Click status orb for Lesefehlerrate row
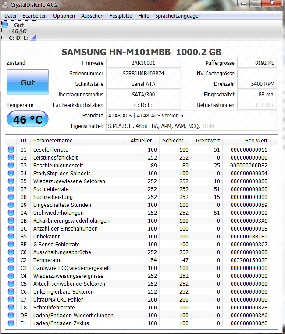285x334 pixels. click(11, 149)
